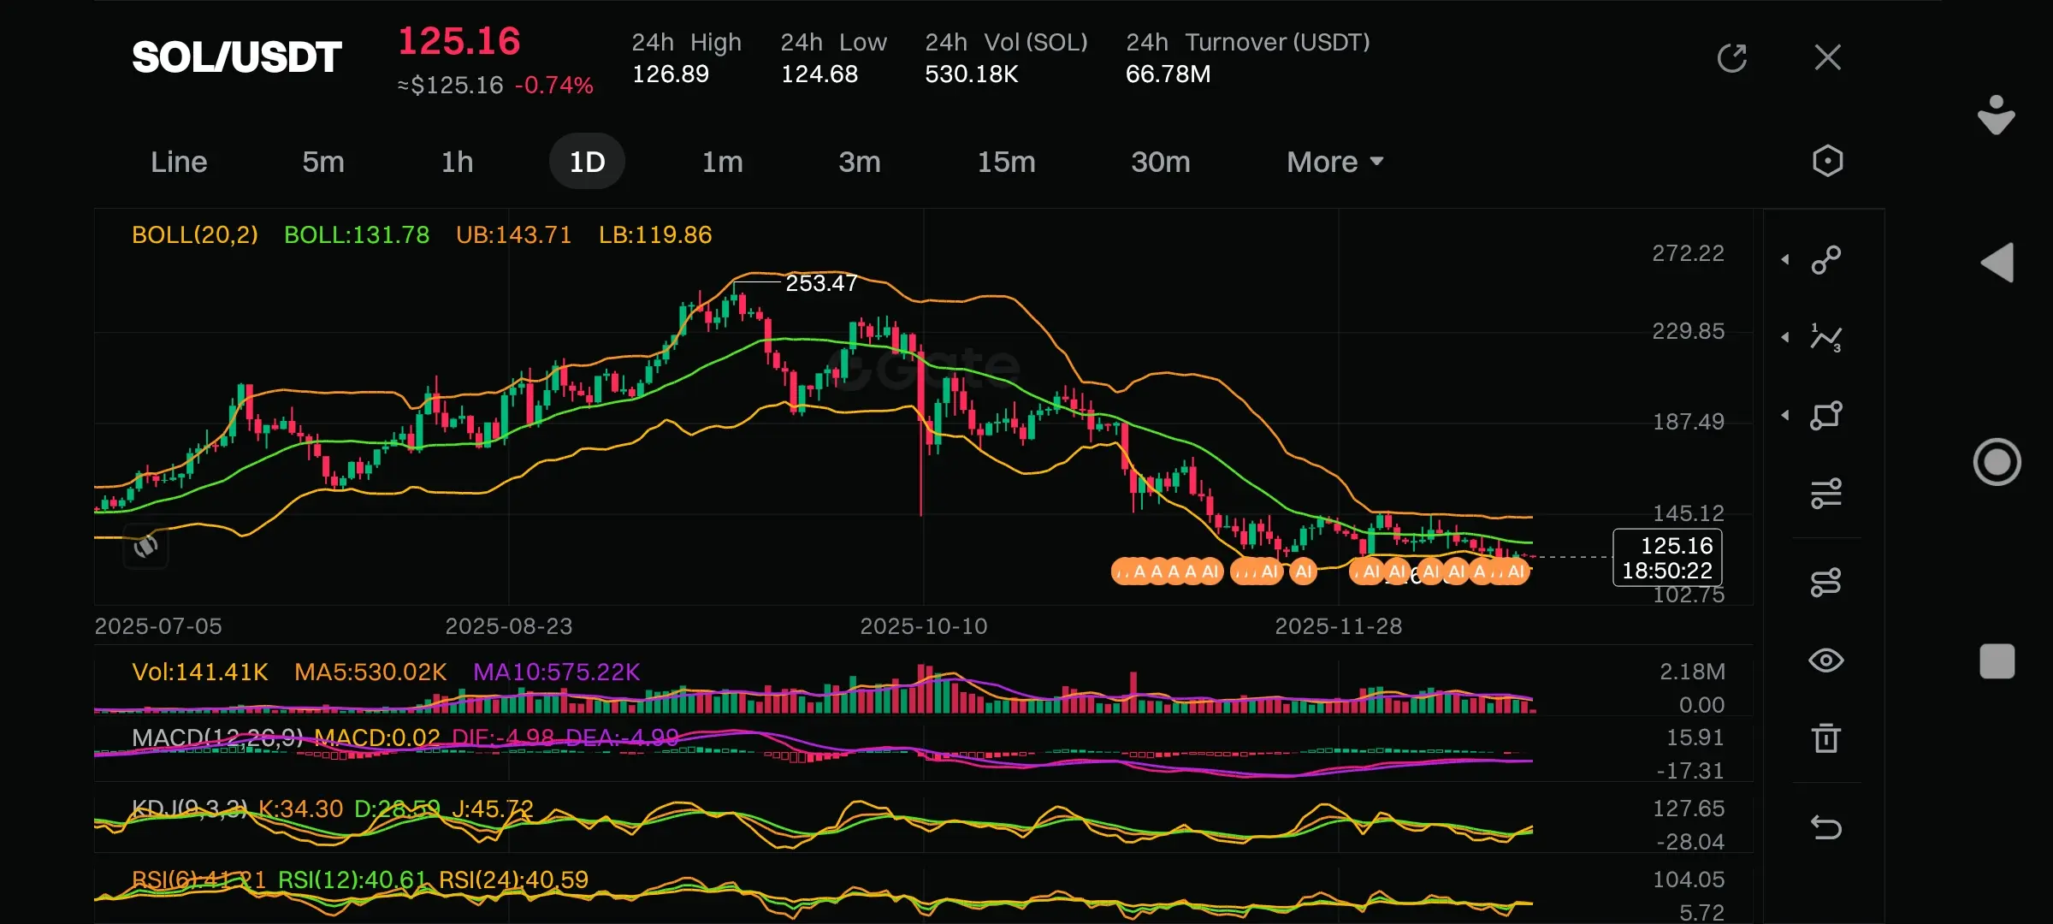Switch to the 1h timeframe tab

click(457, 162)
